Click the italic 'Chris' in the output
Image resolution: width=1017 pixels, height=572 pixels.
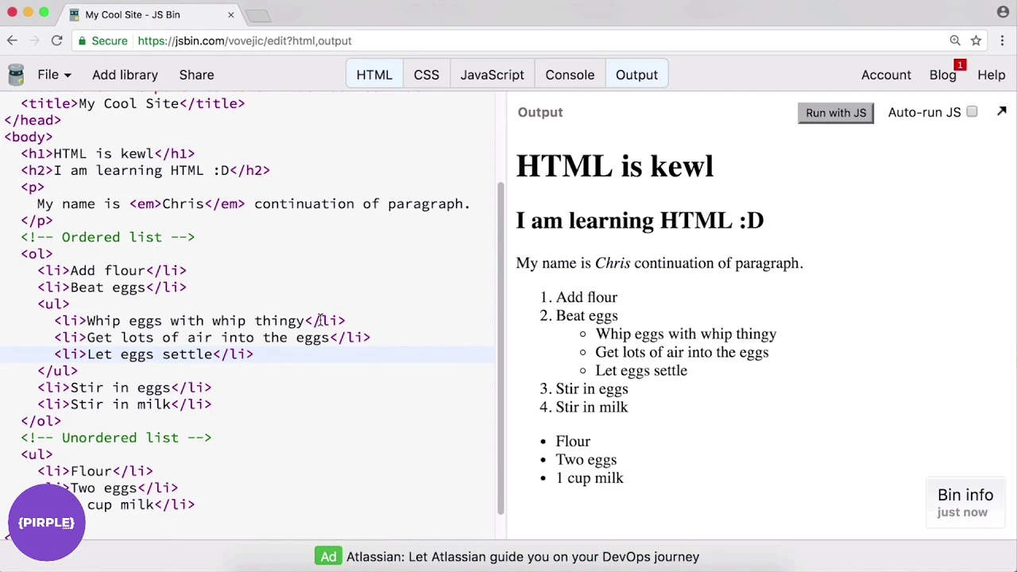coord(613,263)
